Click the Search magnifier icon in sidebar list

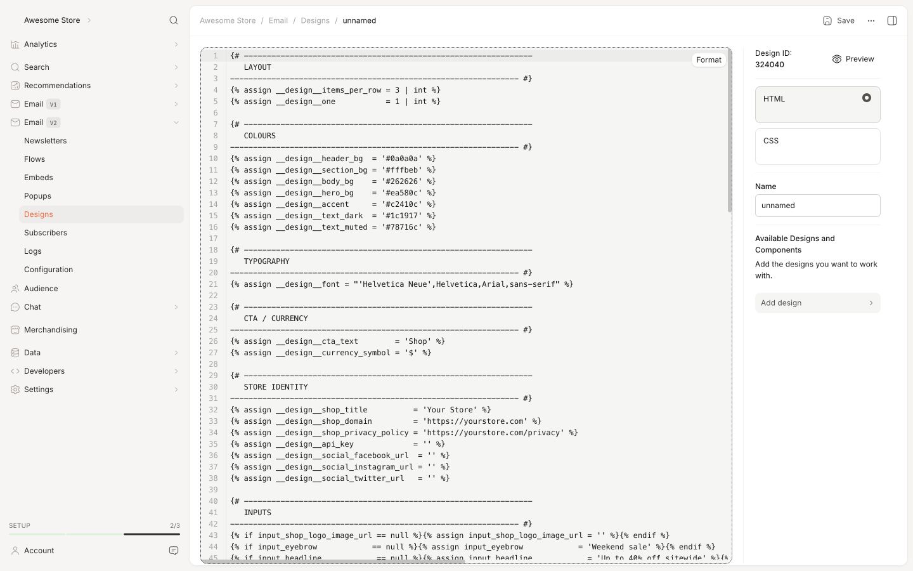[x=15, y=67]
